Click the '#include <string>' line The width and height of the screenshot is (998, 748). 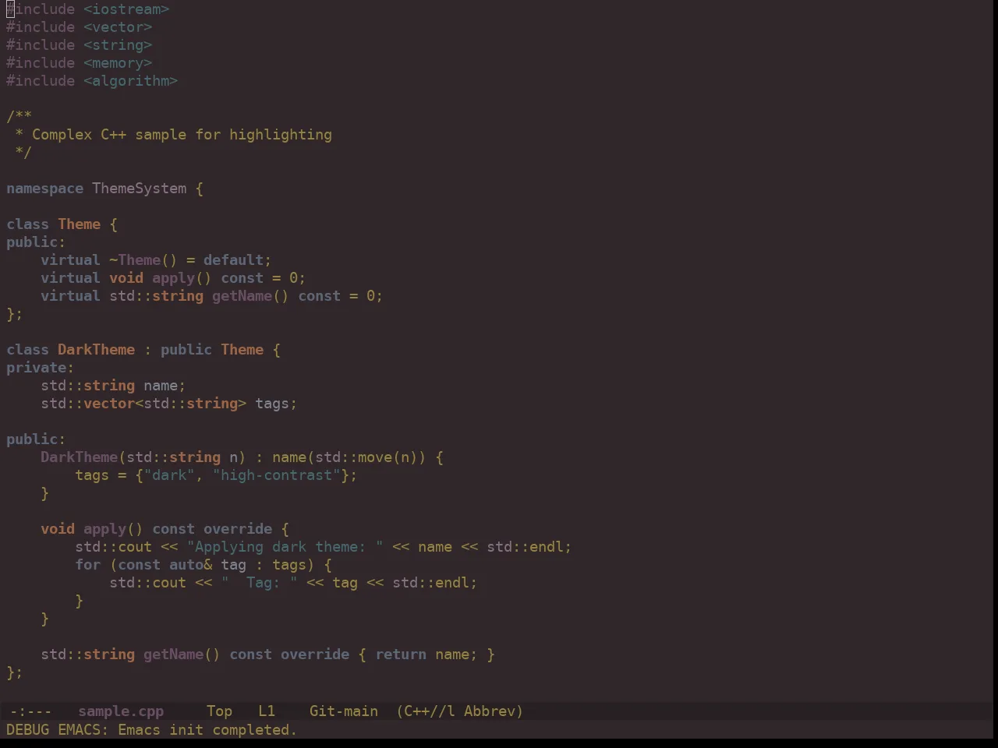click(x=80, y=45)
